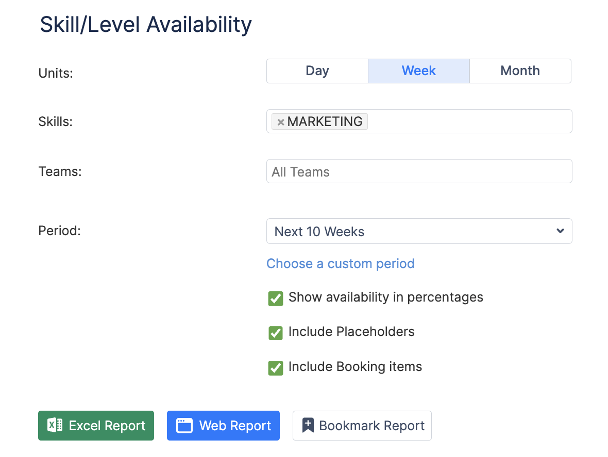Click the Choose a custom period link

(x=340, y=263)
